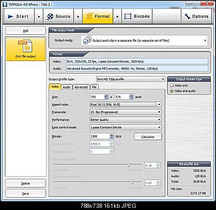Expand the Aspect ratio dropdown
This screenshot has height=210, width=216.
pos(159,104)
